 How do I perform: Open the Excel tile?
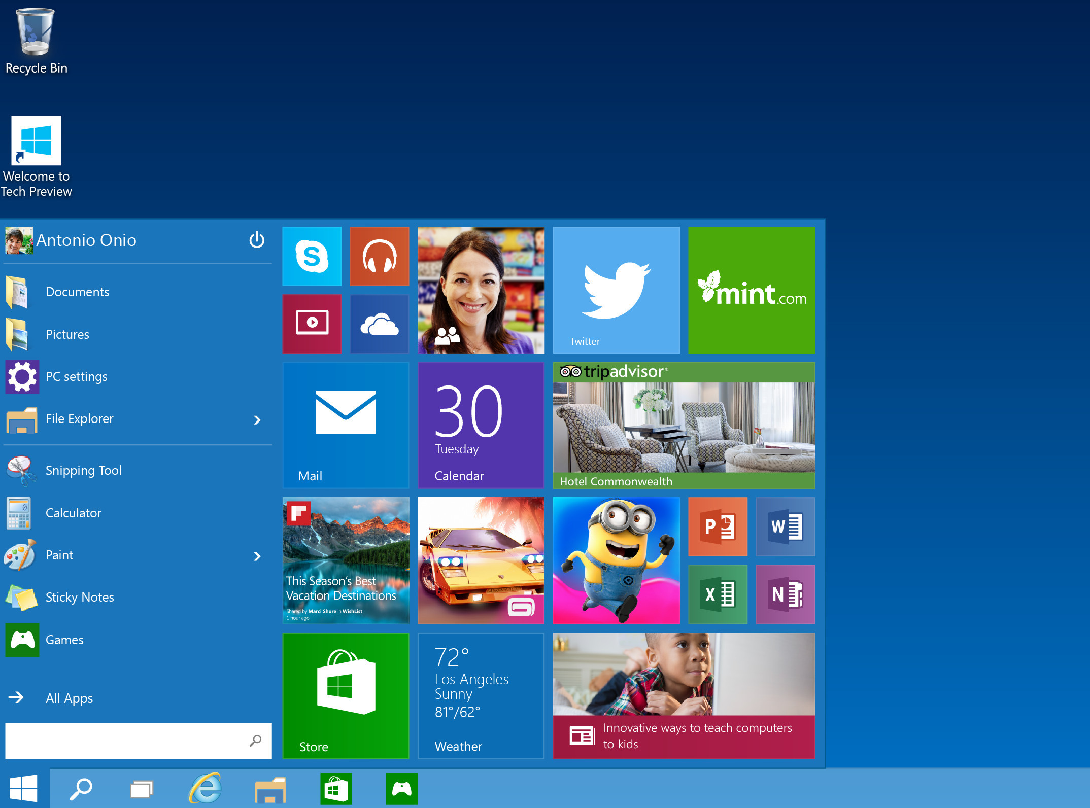point(718,594)
